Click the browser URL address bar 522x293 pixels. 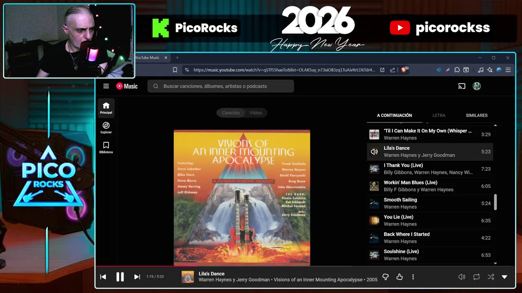[x=284, y=70]
